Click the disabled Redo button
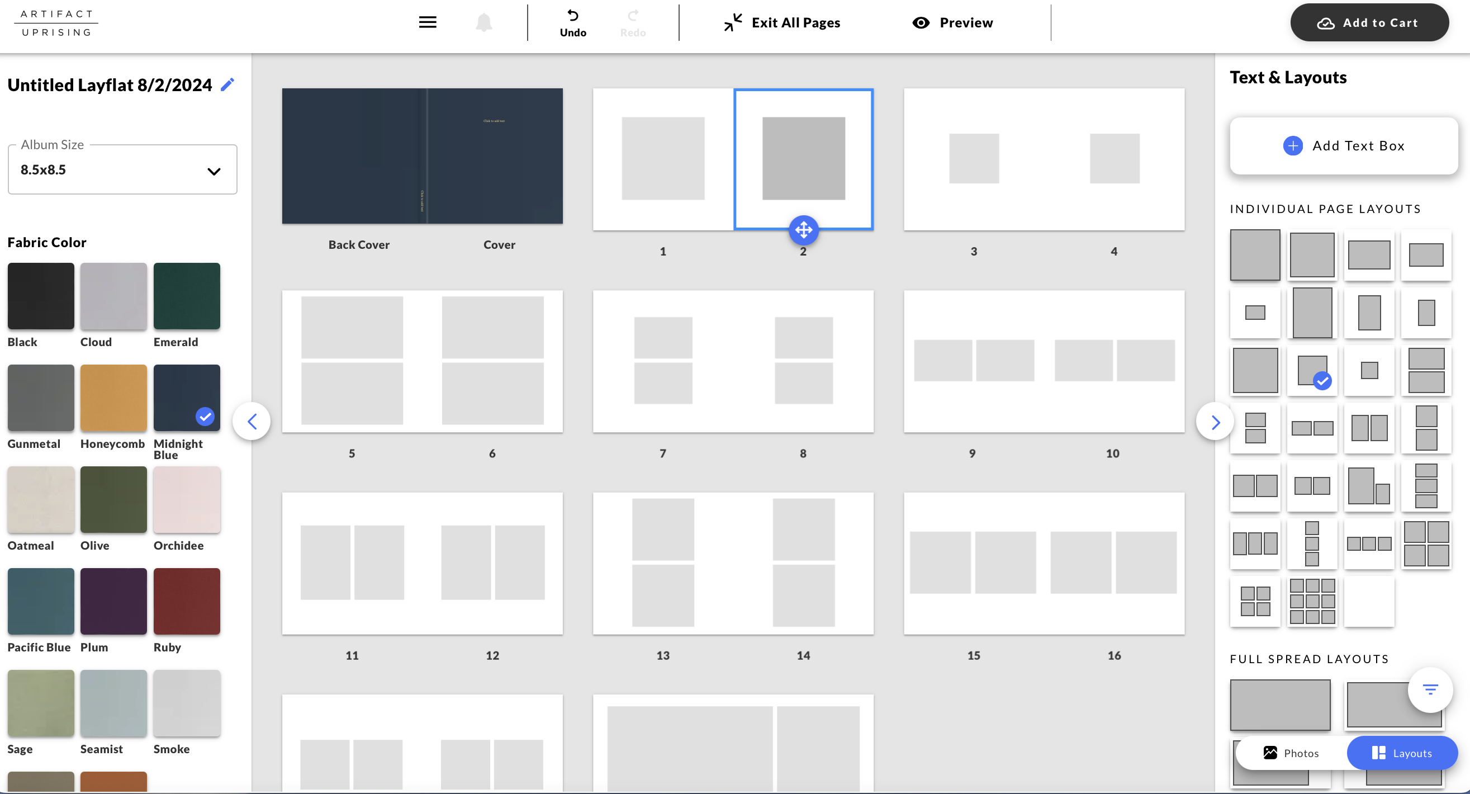 click(632, 23)
